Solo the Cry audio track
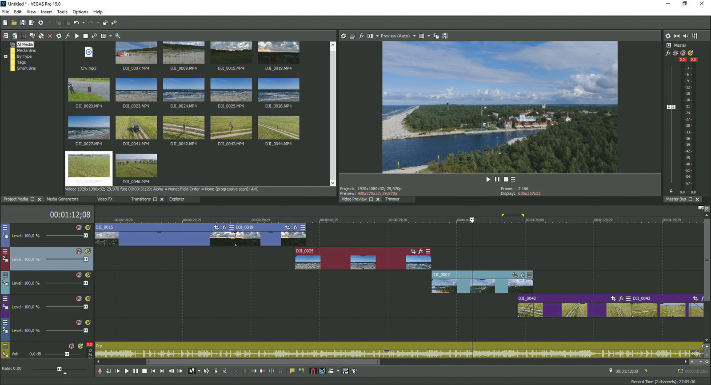 (80, 346)
